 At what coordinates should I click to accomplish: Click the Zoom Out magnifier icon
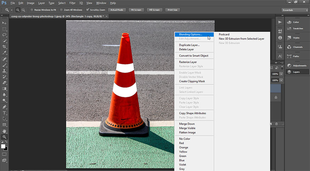[23, 10]
